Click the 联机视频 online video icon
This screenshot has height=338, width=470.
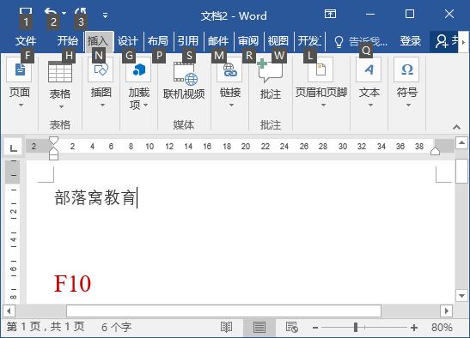[x=186, y=74]
